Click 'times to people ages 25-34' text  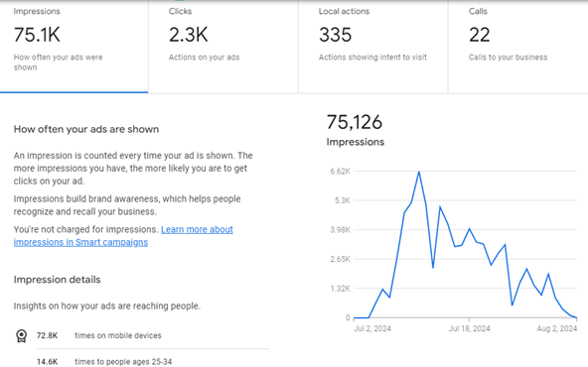point(123,362)
